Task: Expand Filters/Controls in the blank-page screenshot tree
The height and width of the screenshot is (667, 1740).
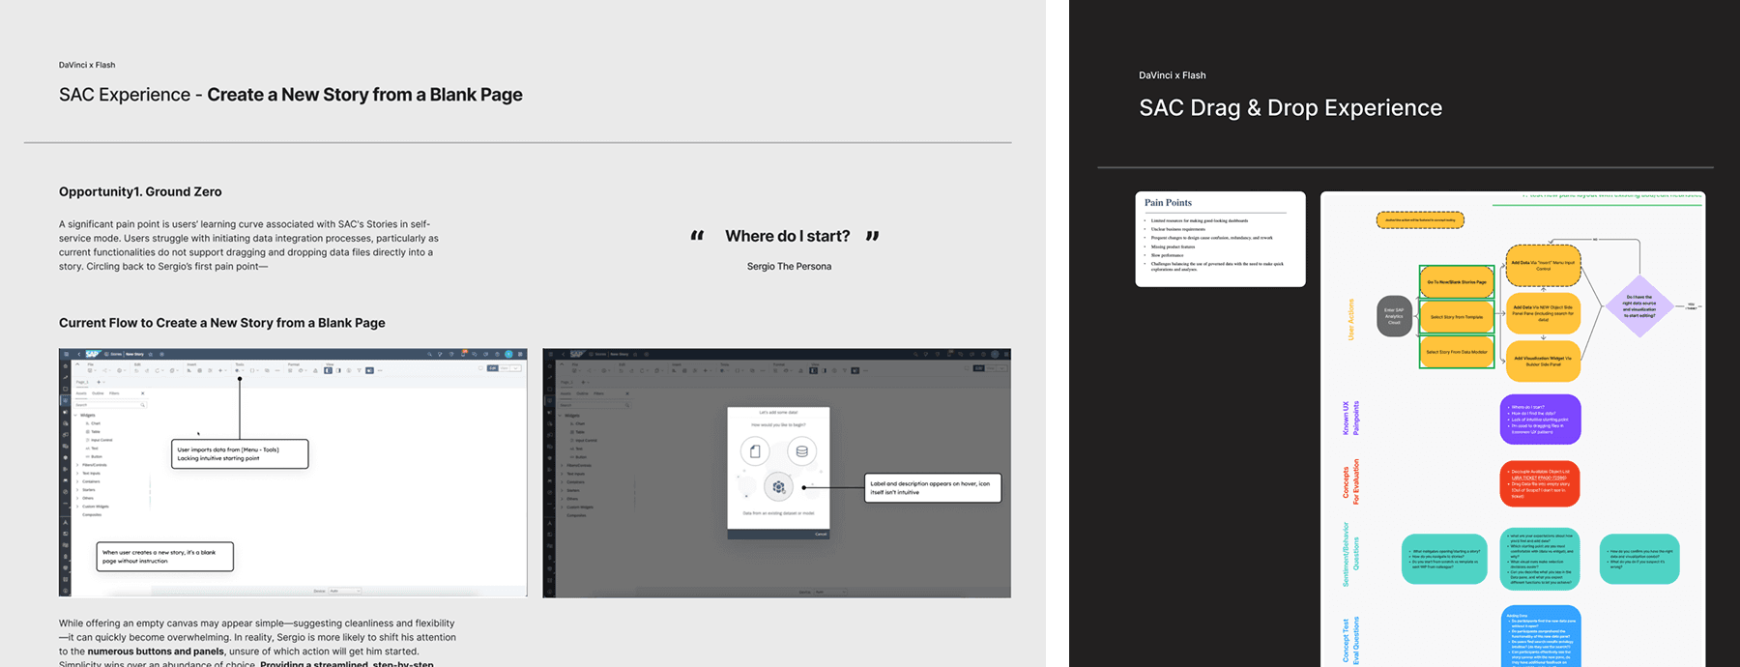Action: coord(77,465)
